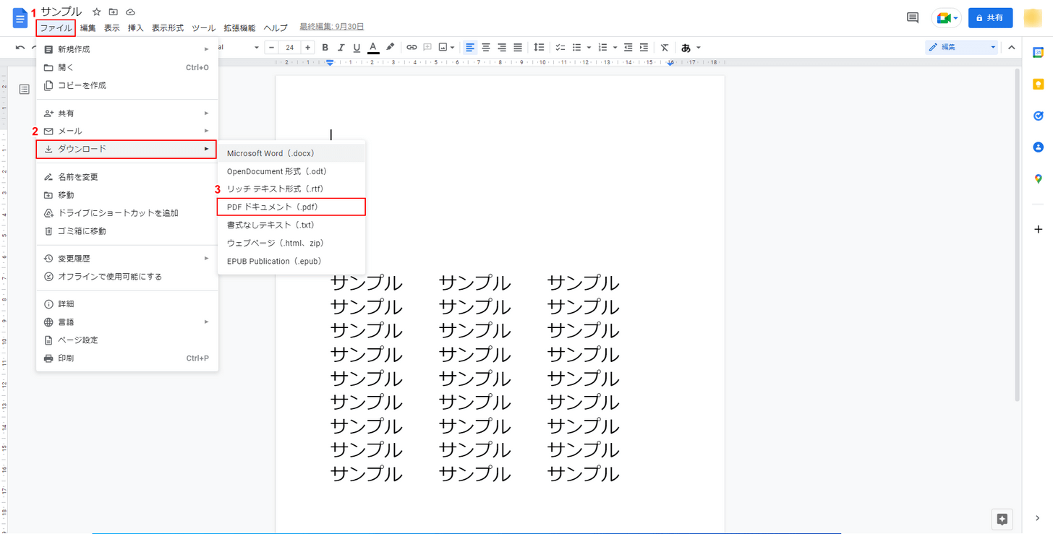Open Google Maps side panel
1053x534 pixels.
[x=1038, y=178]
